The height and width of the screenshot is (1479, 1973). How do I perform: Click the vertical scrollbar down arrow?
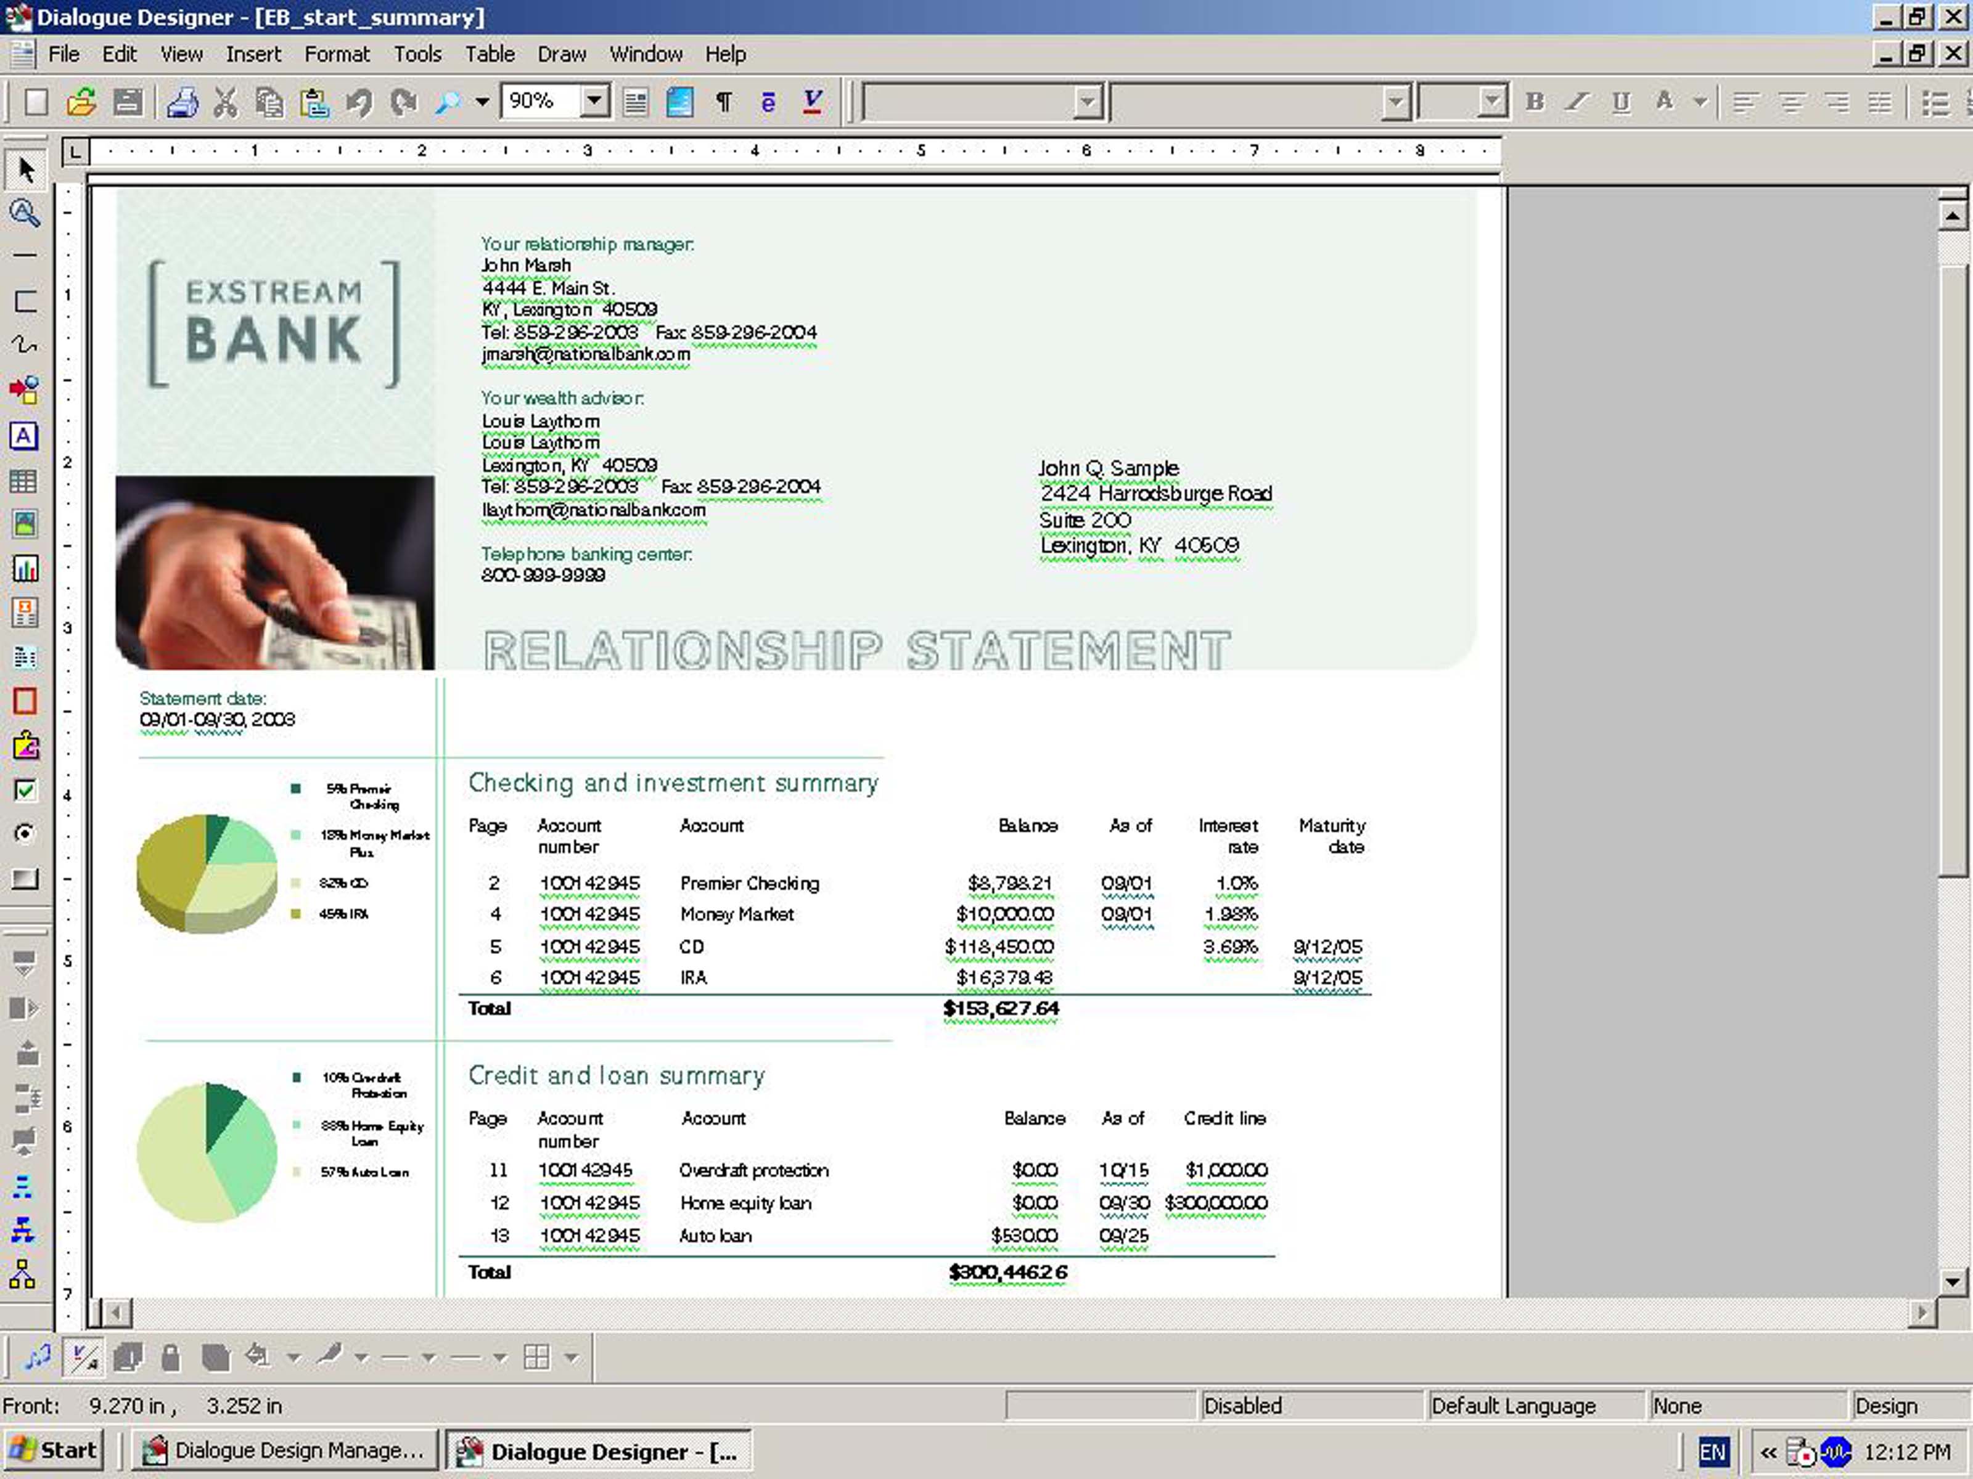point(1951,1283)
